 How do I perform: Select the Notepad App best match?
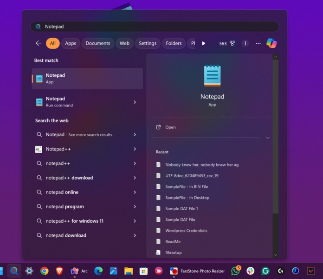(x=87, y=79)
